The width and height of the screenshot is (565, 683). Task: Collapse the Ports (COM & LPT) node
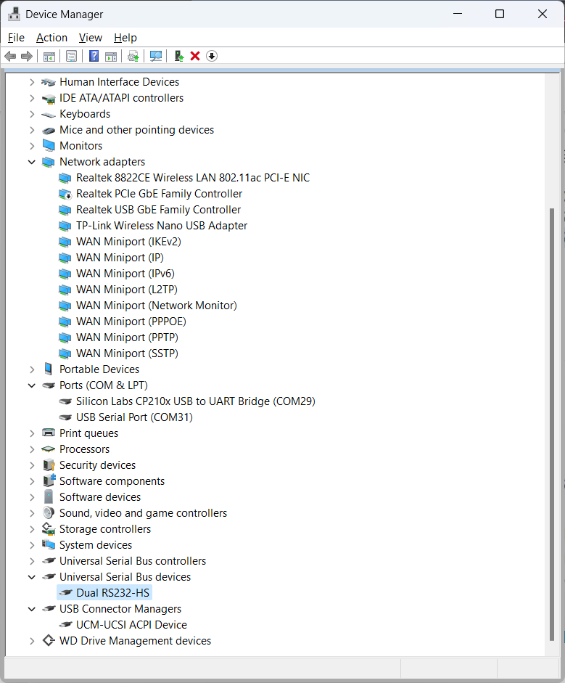click(x=32, y=385)
